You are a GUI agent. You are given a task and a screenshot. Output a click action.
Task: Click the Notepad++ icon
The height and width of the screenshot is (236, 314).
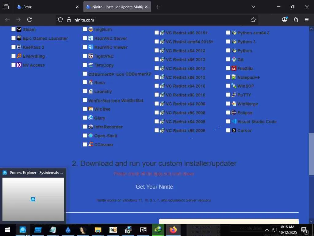coord(234,77)
